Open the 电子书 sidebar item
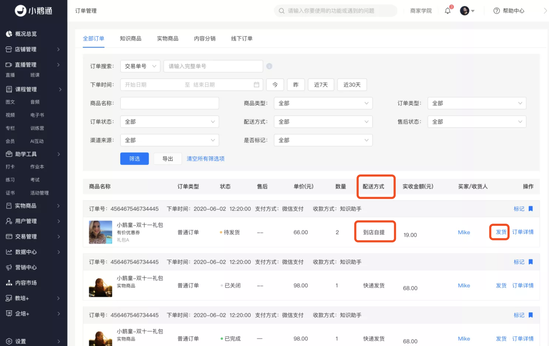549x346 pixels. click(37, 115)
